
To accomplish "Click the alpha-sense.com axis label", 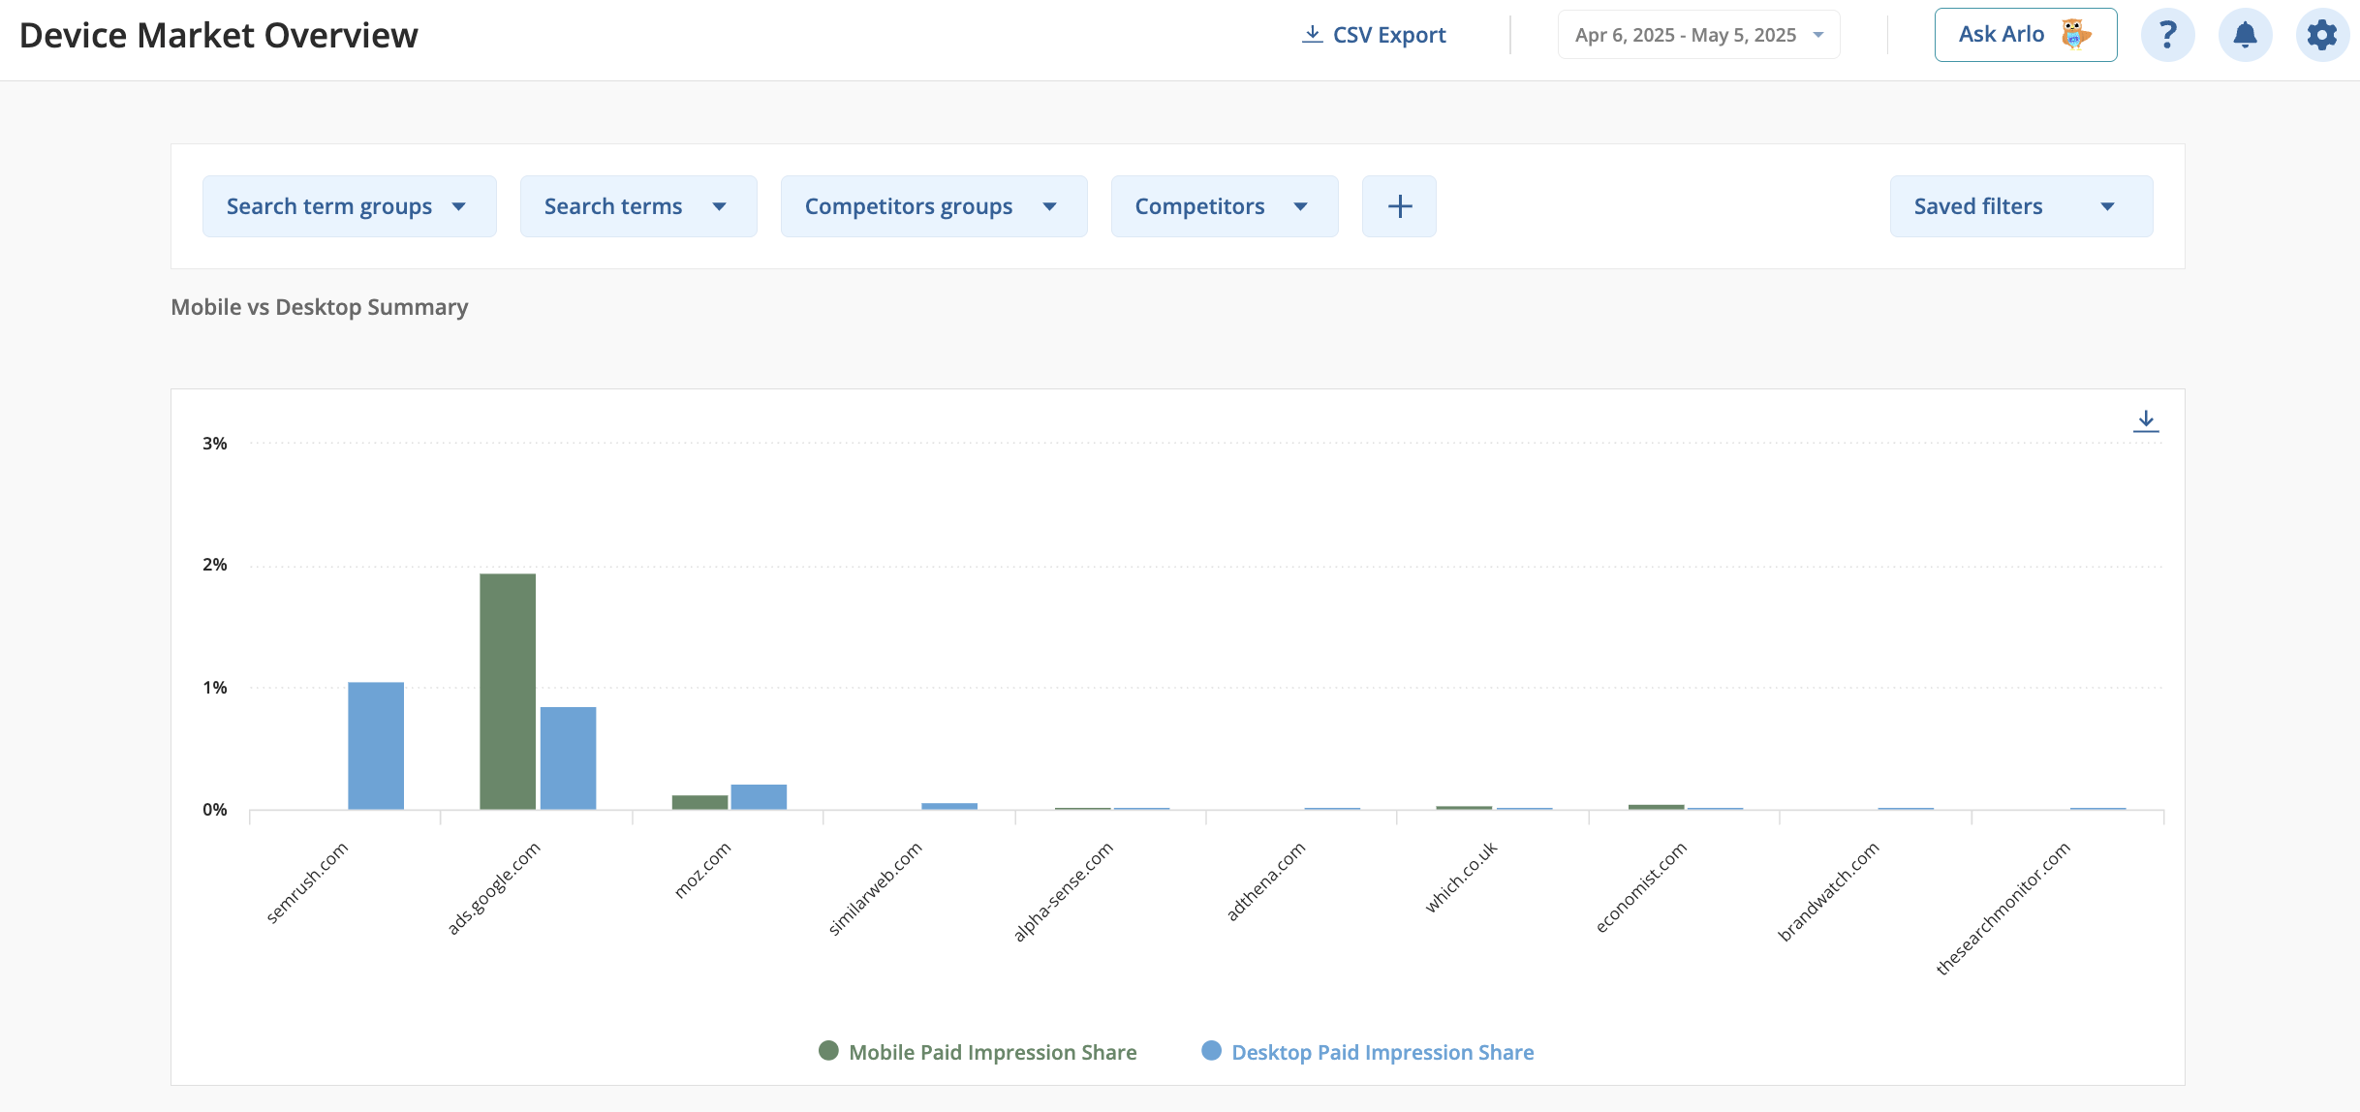I will coord(1063,892).
